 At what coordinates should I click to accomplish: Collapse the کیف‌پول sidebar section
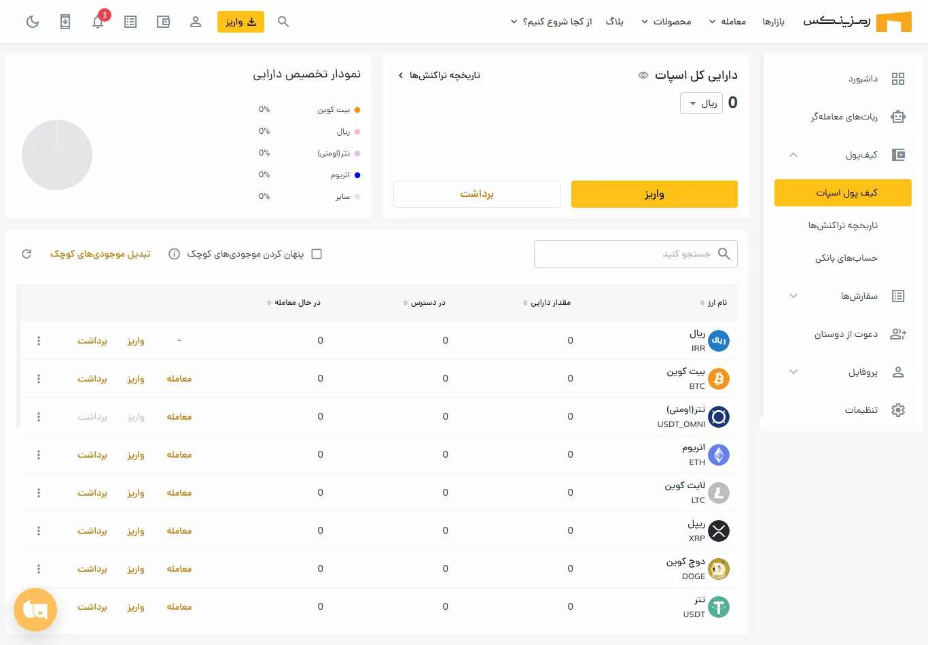coord(793,155)
